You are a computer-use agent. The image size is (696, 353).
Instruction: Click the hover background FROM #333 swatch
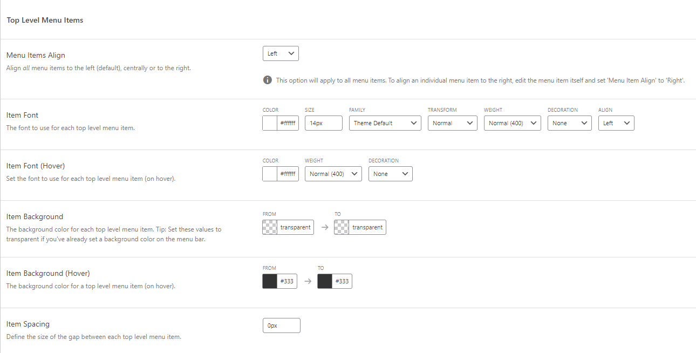click(269, 281)
